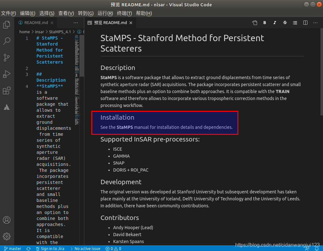The image size is (323, 251).
Task: Click the feedback icon in status bar
Action: click(307, 248)
